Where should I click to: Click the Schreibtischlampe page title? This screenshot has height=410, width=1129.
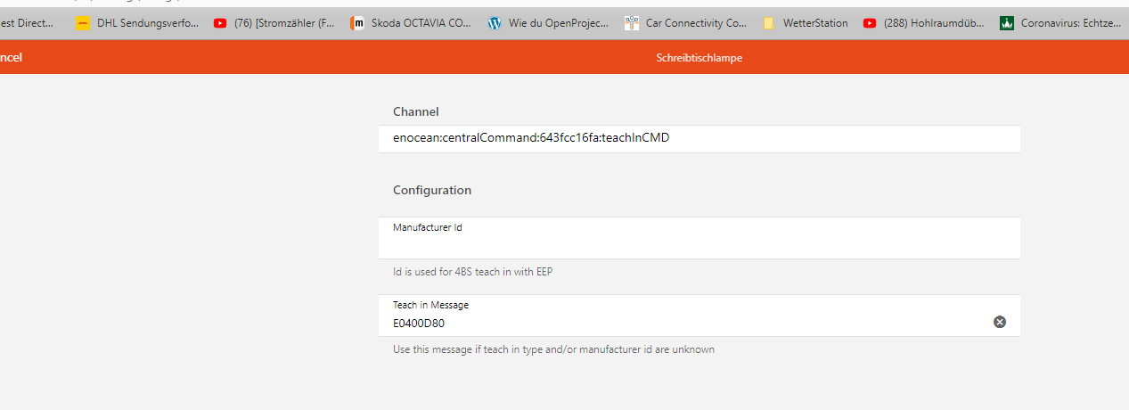point(699,58)
